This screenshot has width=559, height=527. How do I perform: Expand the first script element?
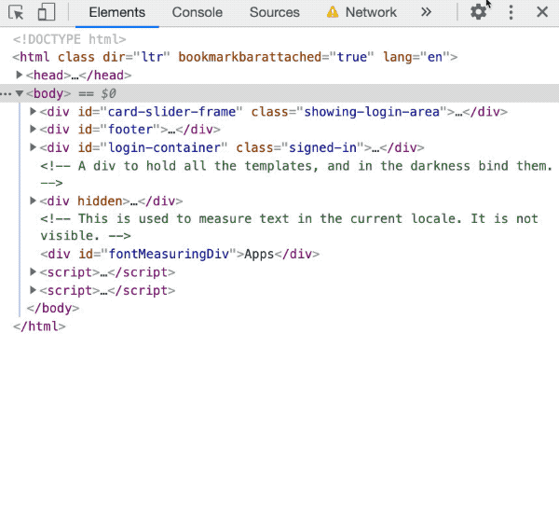click(x=34, y=272)
